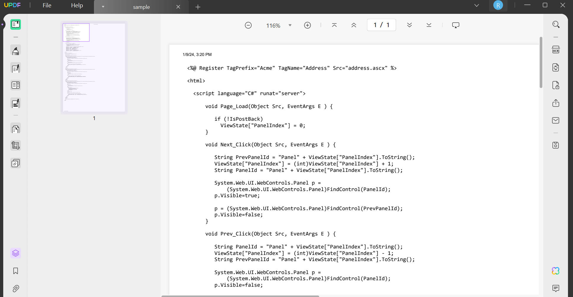Open the UPDF AI assistant
The height and width of the screenshot is (297, 573).
tap(556, 271)
